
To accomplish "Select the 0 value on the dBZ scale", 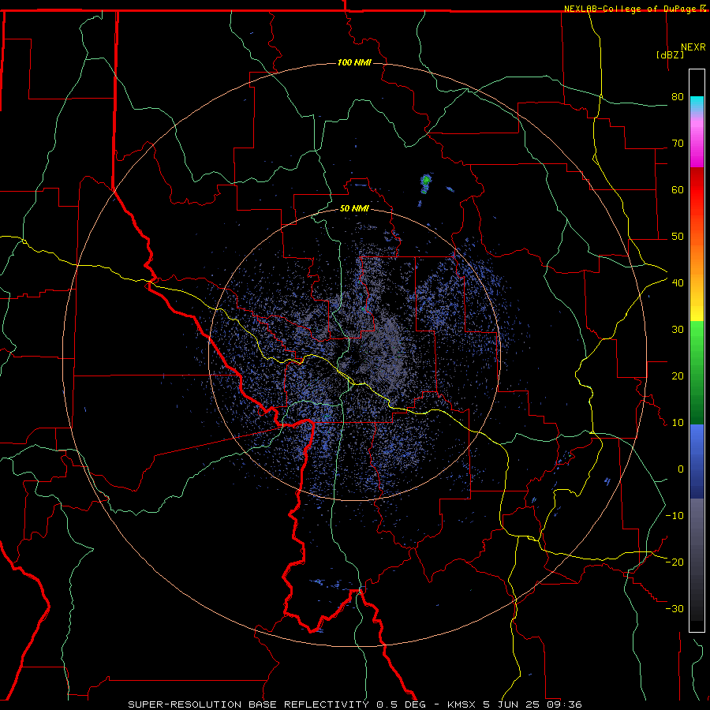I will [x=681, y=469].
